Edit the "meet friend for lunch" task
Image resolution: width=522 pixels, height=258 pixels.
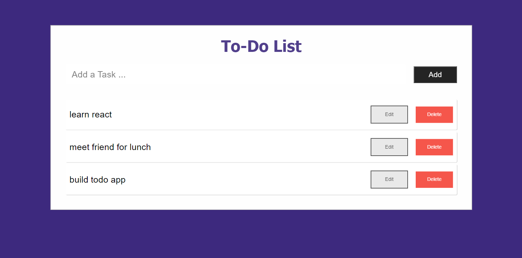pos(389,147)
